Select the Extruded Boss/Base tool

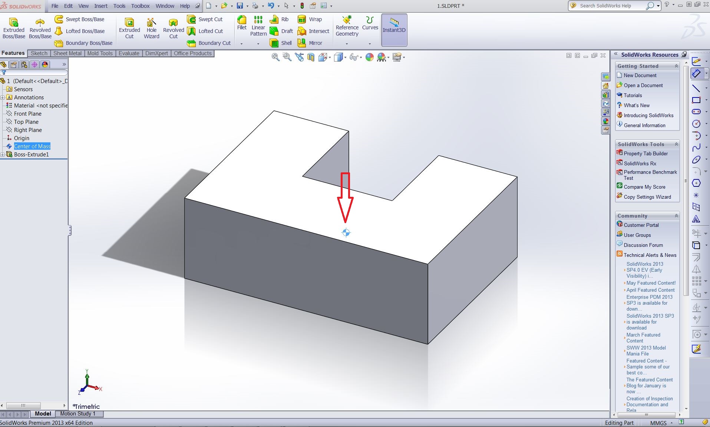(x=14, y=28)
